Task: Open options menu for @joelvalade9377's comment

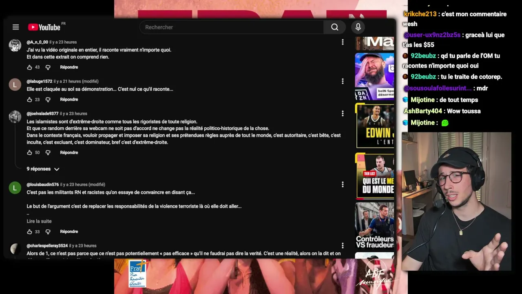Action: 343,114
